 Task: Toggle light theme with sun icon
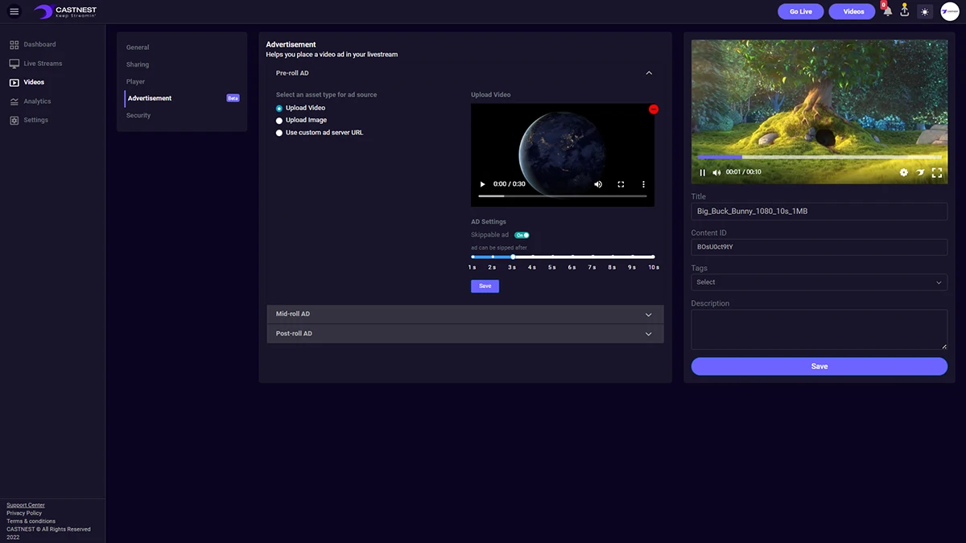click(x=925, y=11)
